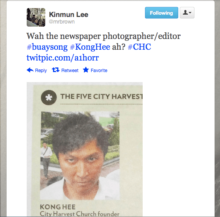Click the reply arrow icon

tap(30, 70)
